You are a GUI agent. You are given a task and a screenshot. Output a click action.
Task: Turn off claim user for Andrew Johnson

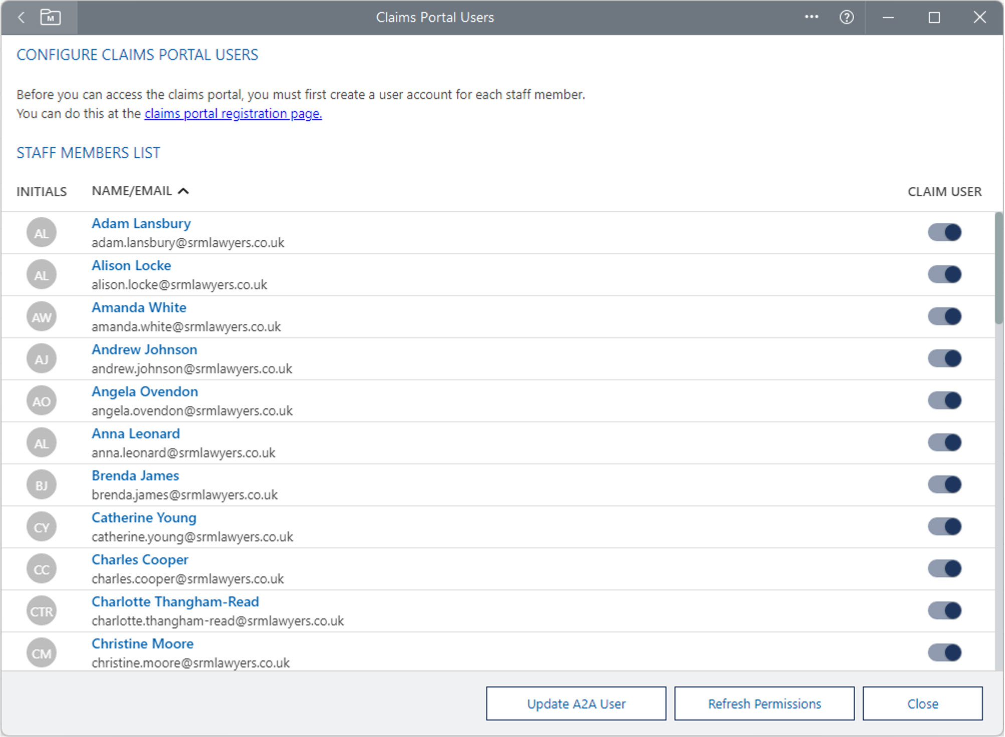[944, 358]
